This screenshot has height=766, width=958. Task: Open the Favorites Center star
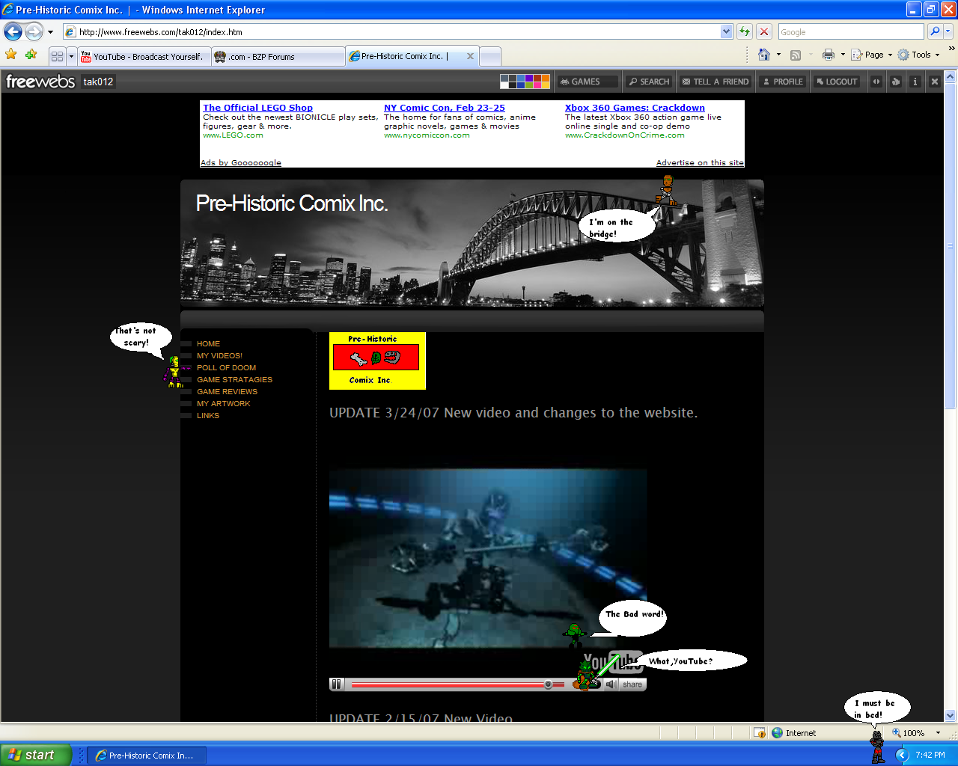pos(11,55)
